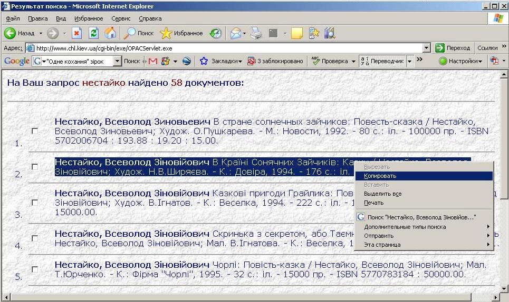Image resolution: width=509 pixels, height=302 pixels.
Task: Open the Избранное favorites star
Action: [181, 33]
